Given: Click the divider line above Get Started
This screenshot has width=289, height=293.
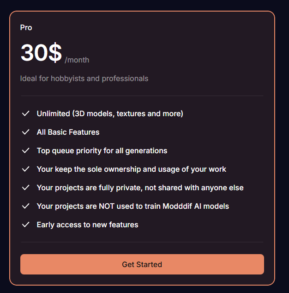Looking at the screenshot, I should 142,242.
